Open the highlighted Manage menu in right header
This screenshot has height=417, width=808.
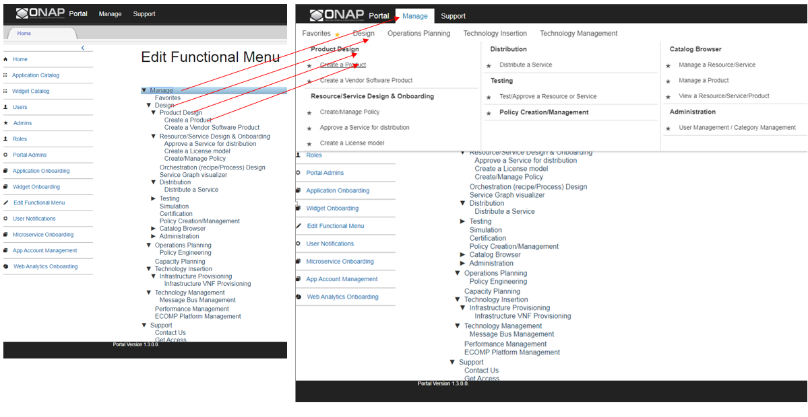click(415, 16)
